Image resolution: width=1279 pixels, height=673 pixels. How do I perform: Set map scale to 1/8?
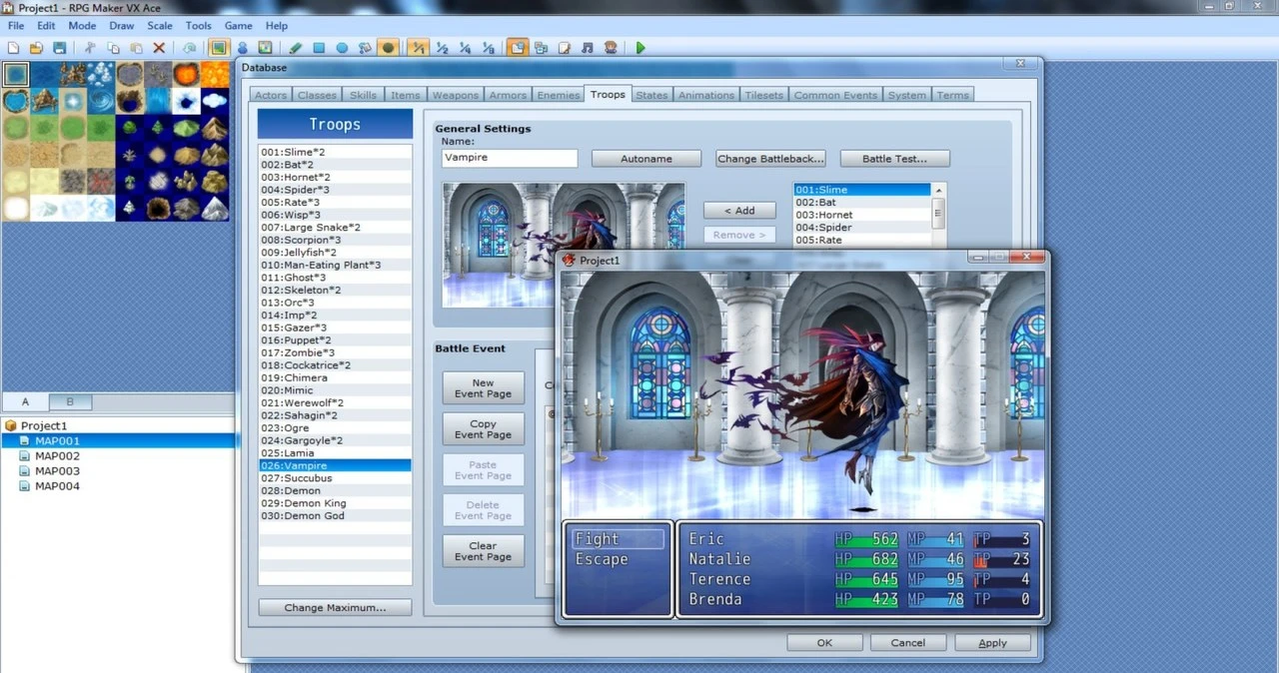[488, 47]
